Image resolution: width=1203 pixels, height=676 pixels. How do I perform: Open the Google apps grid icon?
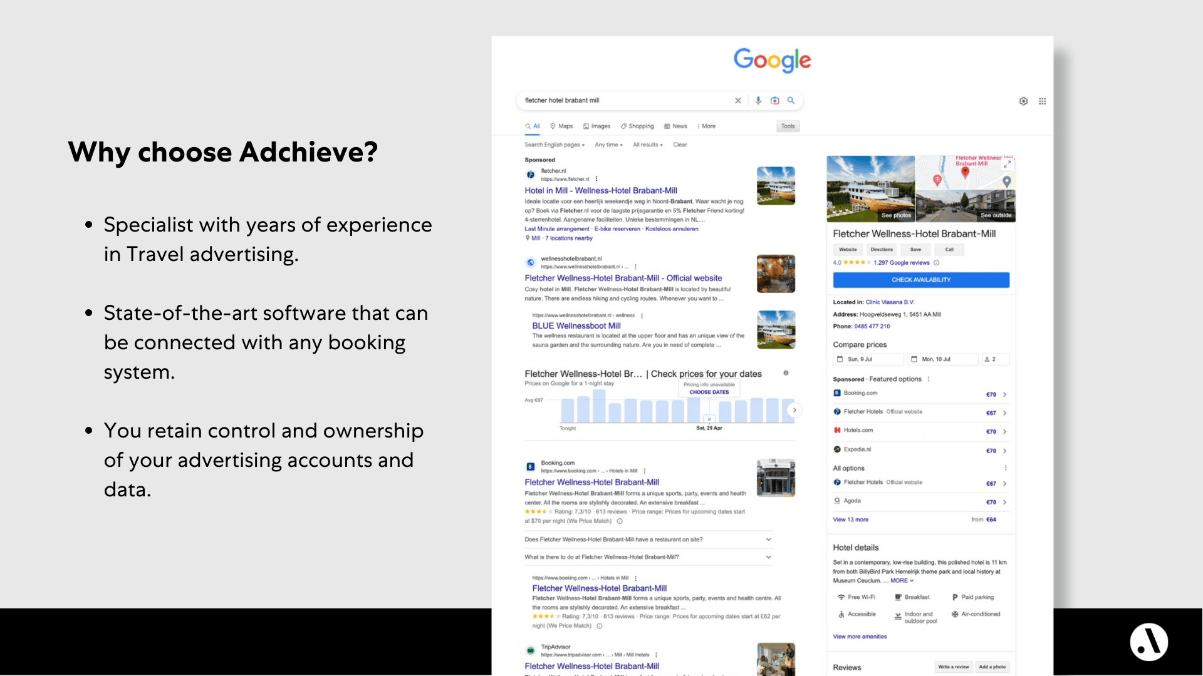coord(1043,101)
